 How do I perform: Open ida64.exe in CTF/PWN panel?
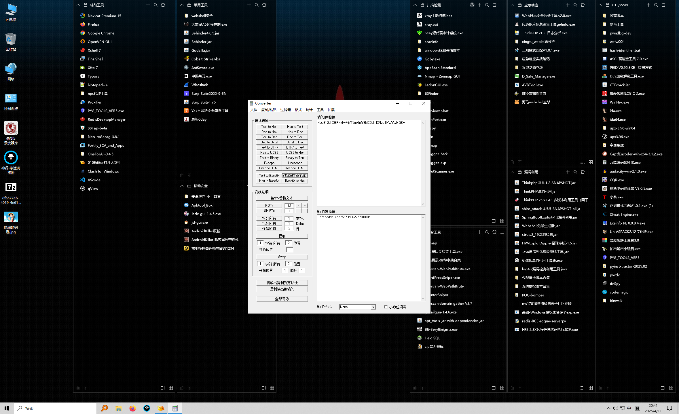point(617,119)
